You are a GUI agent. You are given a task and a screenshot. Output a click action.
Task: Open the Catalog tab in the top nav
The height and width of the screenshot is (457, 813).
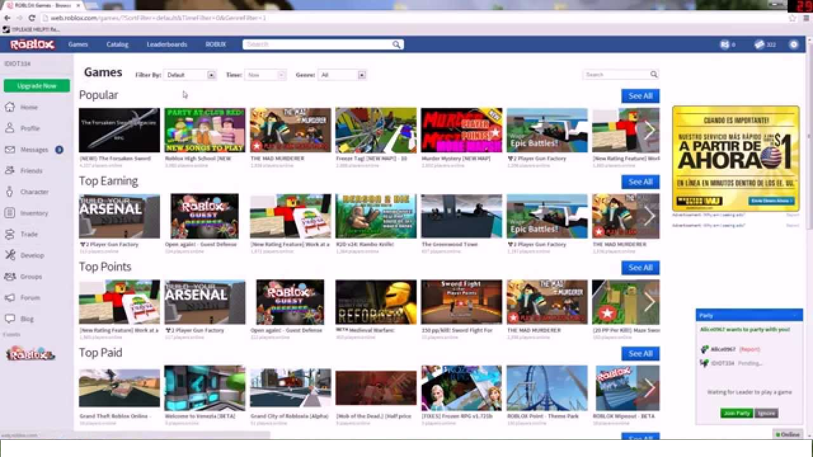pyautogui.click(x=118, y=44)
